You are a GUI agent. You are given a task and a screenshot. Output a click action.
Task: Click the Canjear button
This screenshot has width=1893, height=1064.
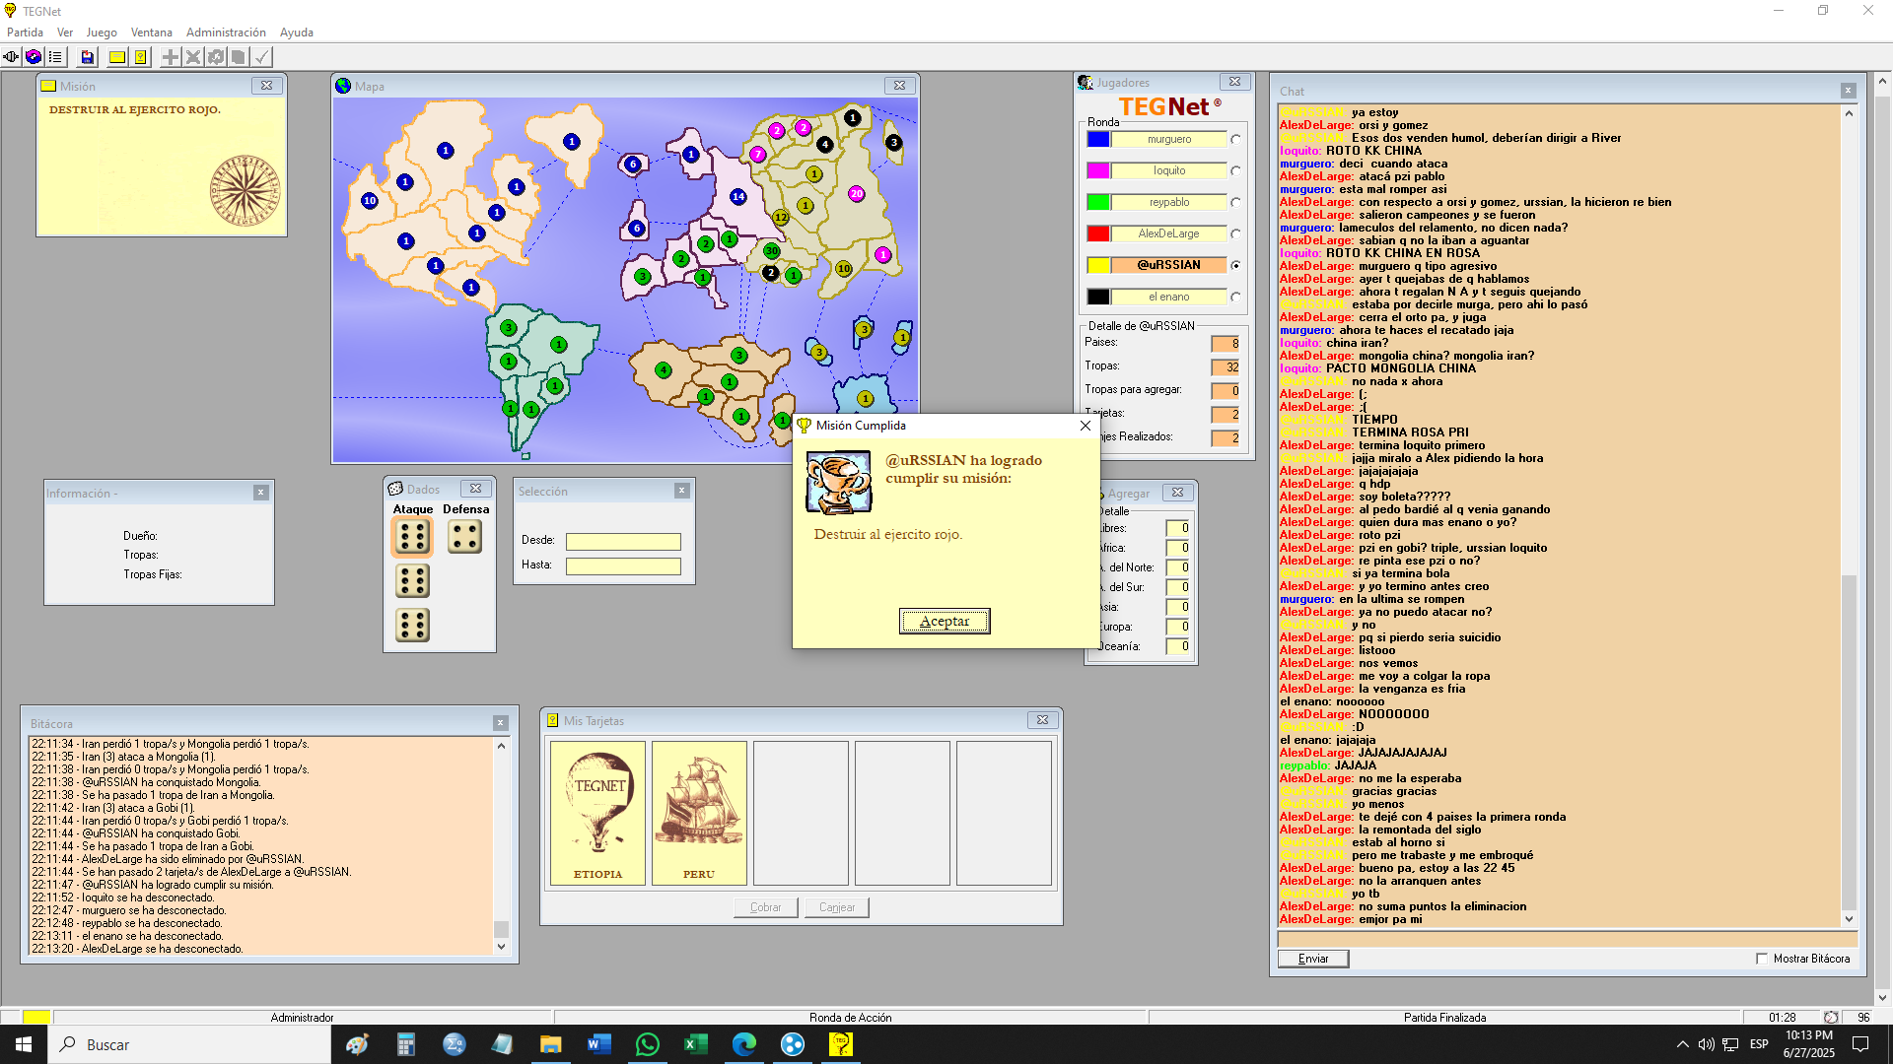[x=837, y=907]
